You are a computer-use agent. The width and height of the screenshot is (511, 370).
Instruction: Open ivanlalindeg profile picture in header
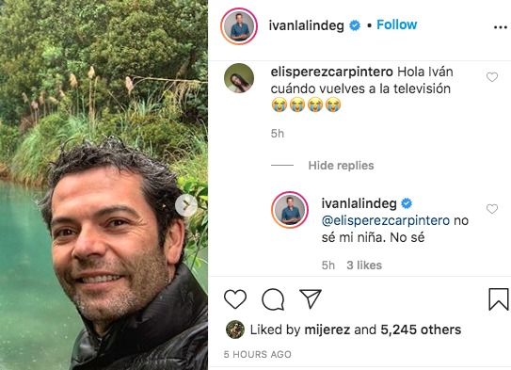click(239, 26)
